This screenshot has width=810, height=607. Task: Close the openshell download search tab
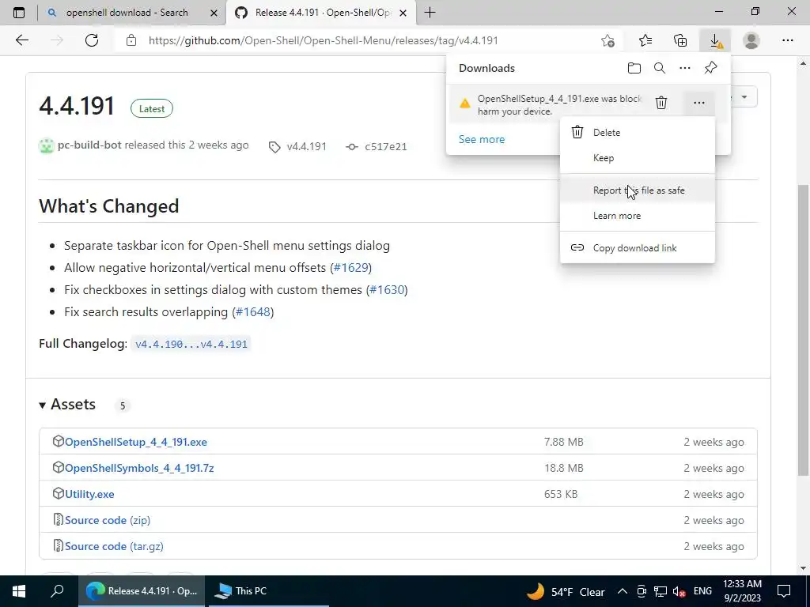214,13
